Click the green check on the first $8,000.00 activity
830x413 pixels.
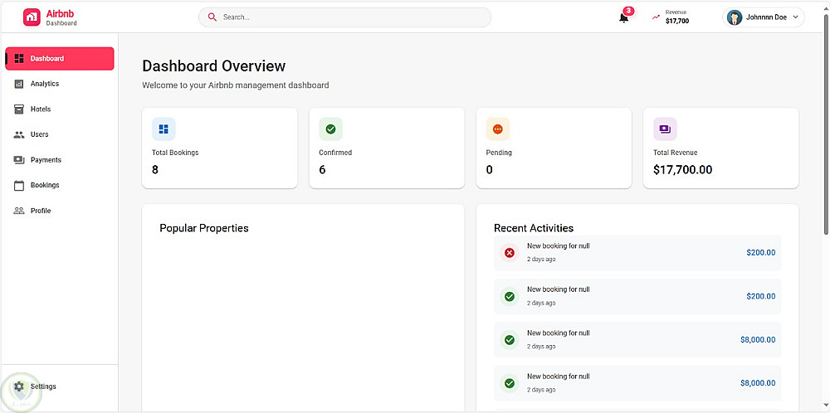(x=510, y=340)
